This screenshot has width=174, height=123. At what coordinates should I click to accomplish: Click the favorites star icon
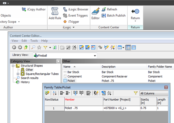pyautogui.click(x=39, y=47)
